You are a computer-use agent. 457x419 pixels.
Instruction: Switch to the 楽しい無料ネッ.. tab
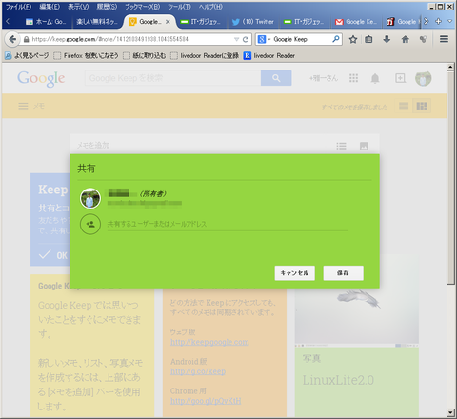(x=97, y=22)
